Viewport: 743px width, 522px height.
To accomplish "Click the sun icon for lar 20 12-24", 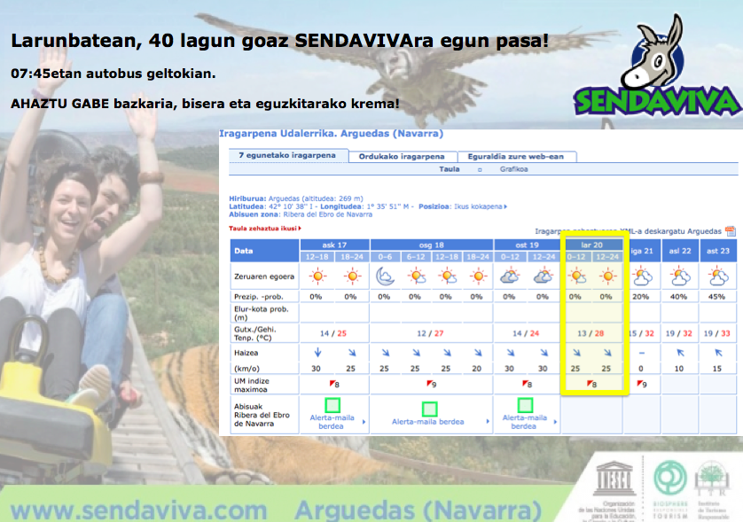I will tap(608, 277).
